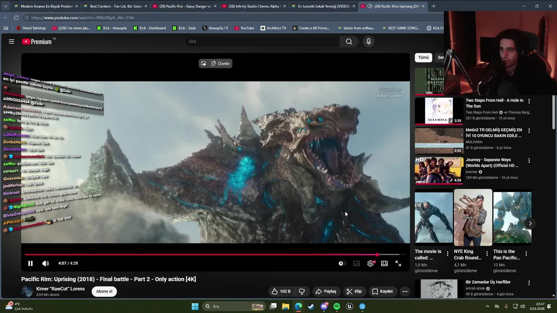Open the YouTube hamburger guide menu
This screenshot has width=557, height=313.
click(12, 41)
